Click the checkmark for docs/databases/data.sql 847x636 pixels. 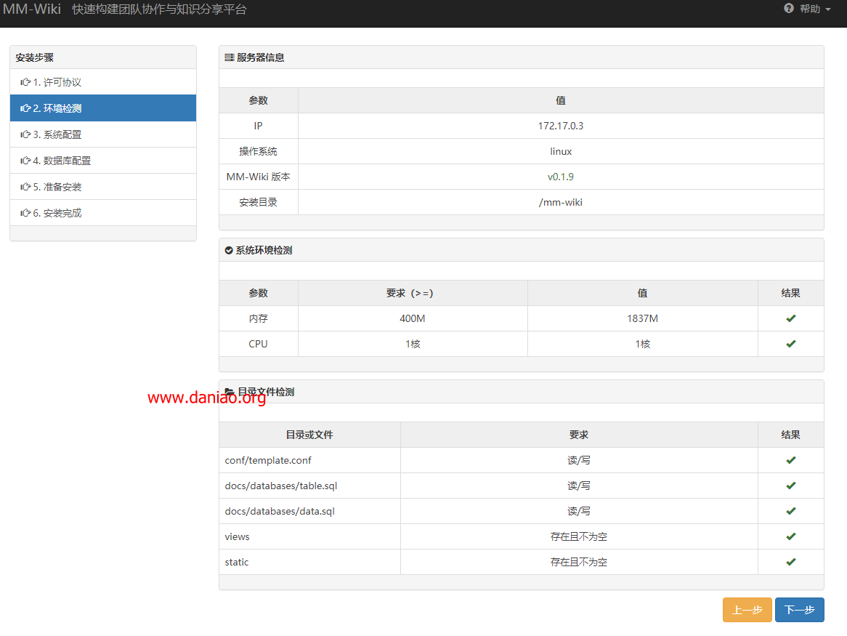(791, 511)
